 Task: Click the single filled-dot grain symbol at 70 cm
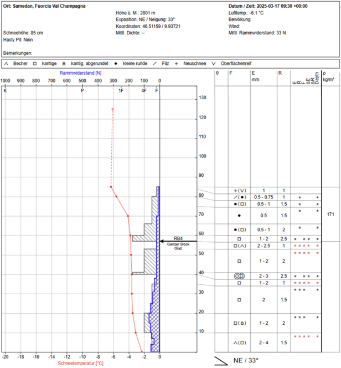pyautogui.click(x=239, y=215)
